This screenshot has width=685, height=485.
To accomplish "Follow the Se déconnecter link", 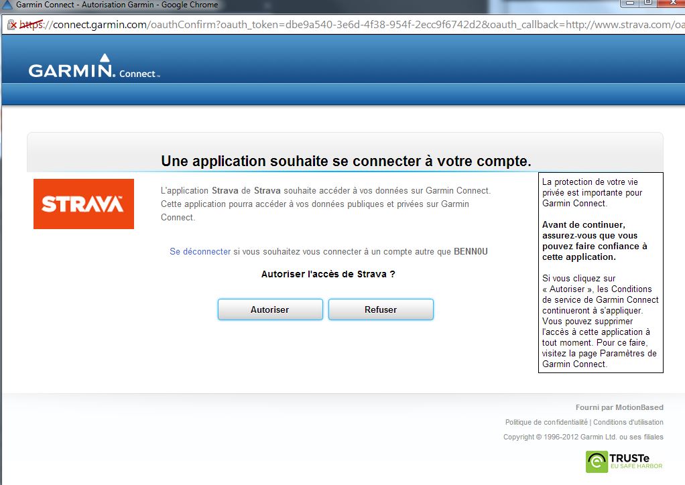I will 200,251.
